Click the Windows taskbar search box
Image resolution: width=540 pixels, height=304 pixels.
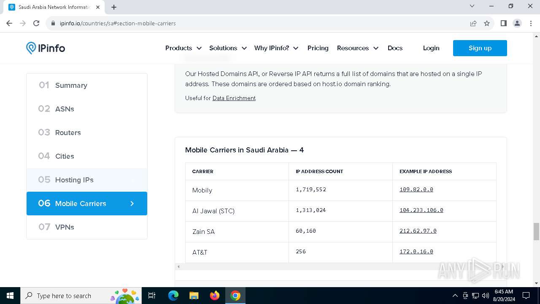tap(80, 296)
